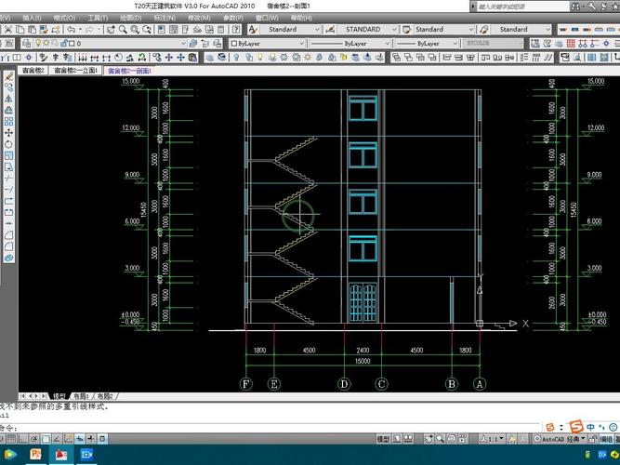This screenshot has width=620, height=465.
Task: Click the Zoom window icon
Action: 135,30
